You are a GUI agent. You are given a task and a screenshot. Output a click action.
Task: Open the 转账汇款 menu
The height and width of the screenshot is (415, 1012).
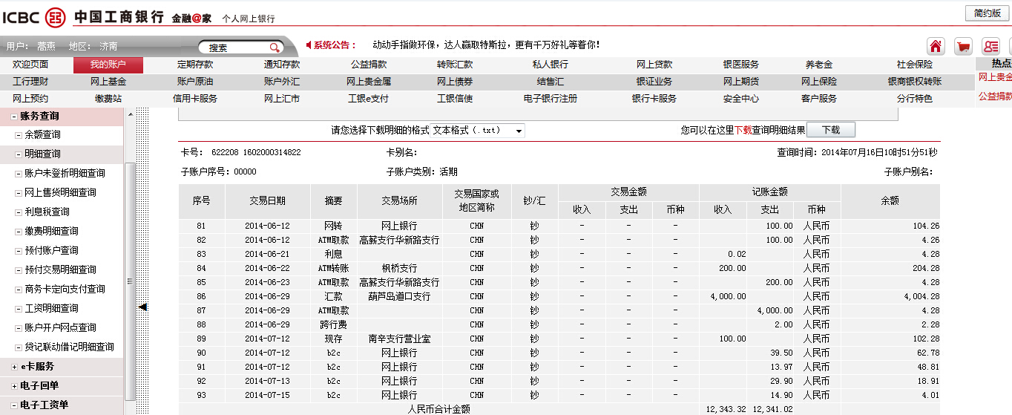(x=455, y=65)
